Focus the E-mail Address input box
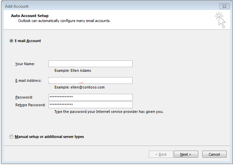Image resolution: width=233 pixels, height=165 pixels. coord(90,80)
